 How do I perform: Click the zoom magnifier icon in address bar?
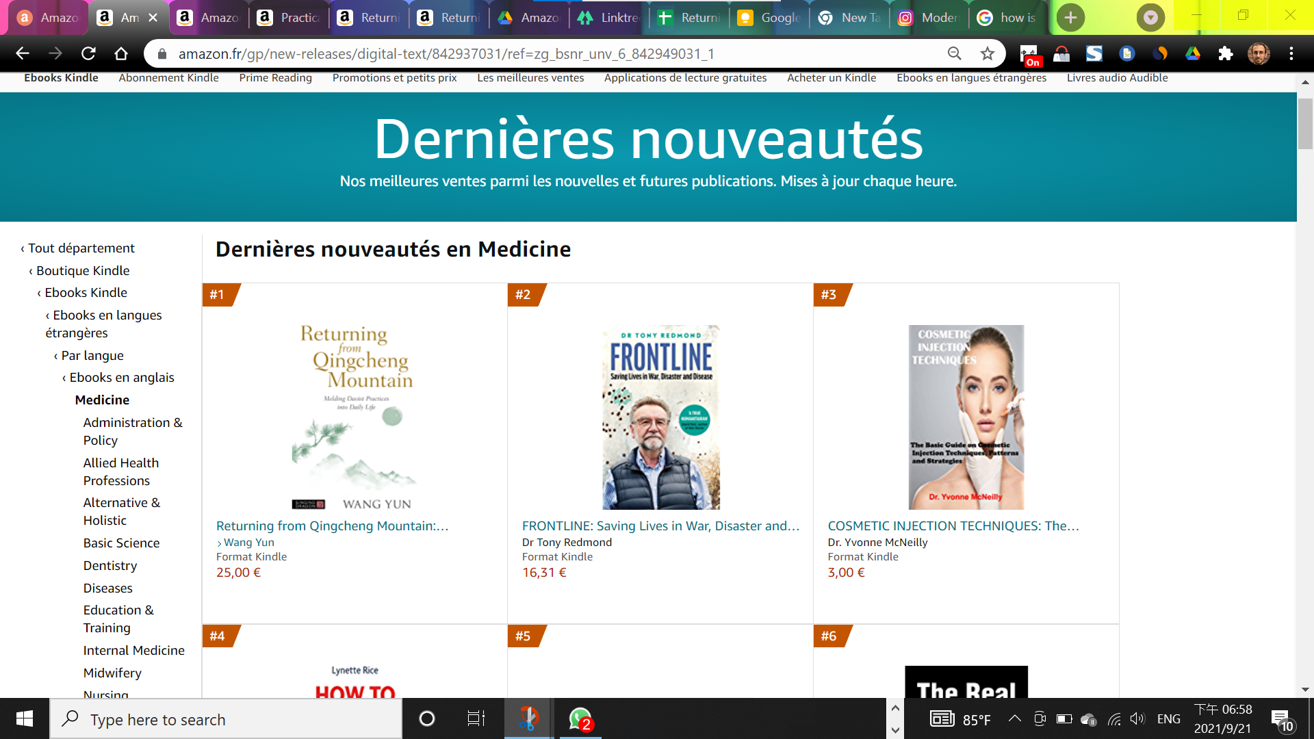coord(954,53)
